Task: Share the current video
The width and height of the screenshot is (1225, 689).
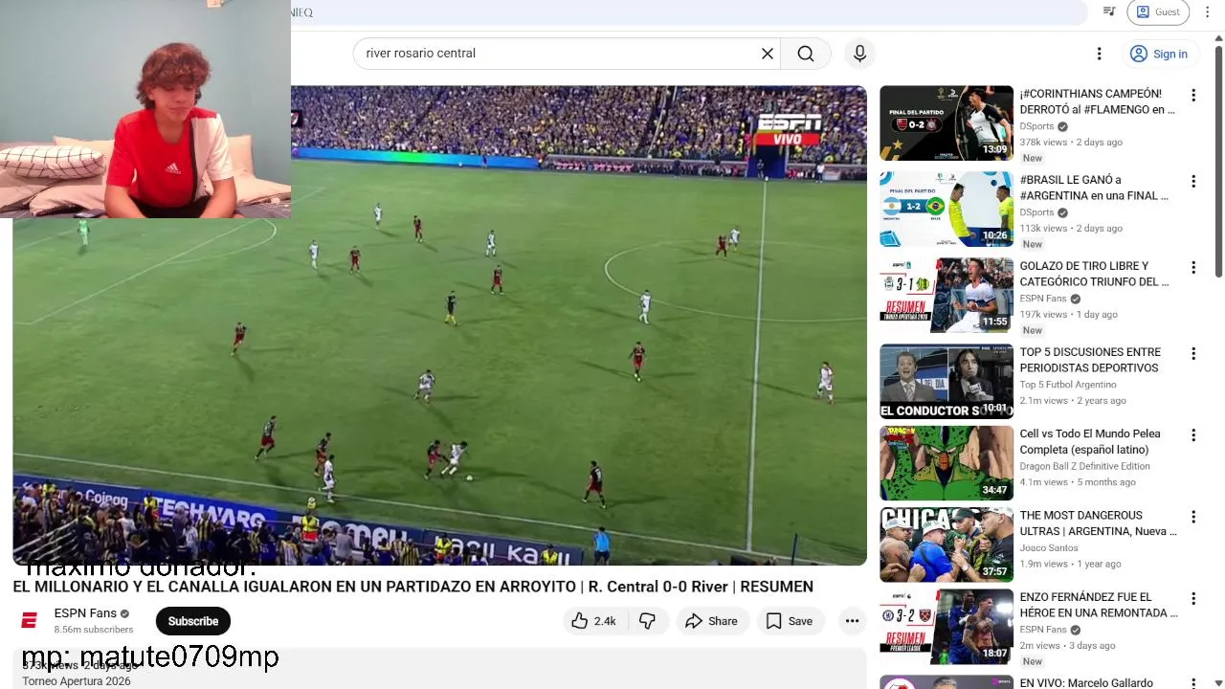Action: click(x=711, y=621)
